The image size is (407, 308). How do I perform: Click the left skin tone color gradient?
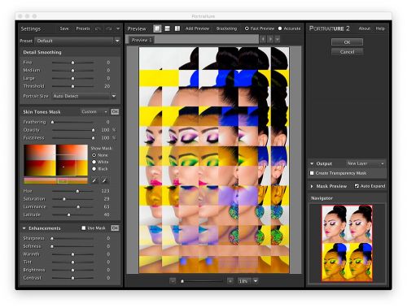click(40, 160)
